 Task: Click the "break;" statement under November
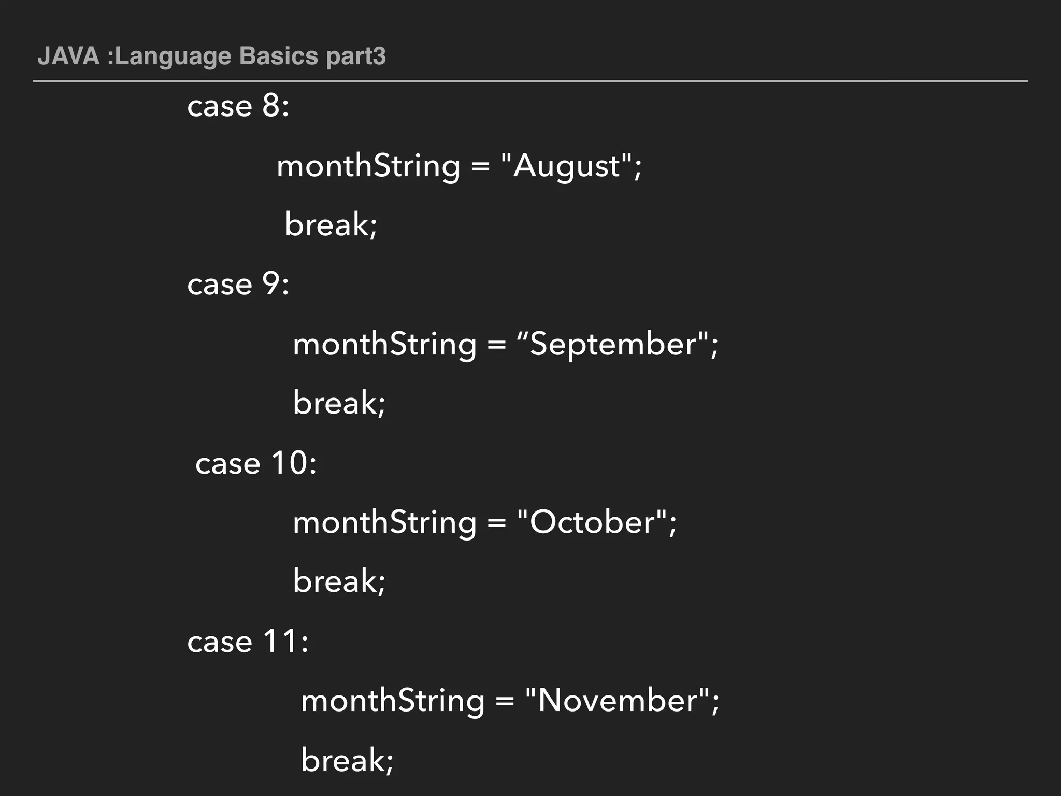[347, 760]
